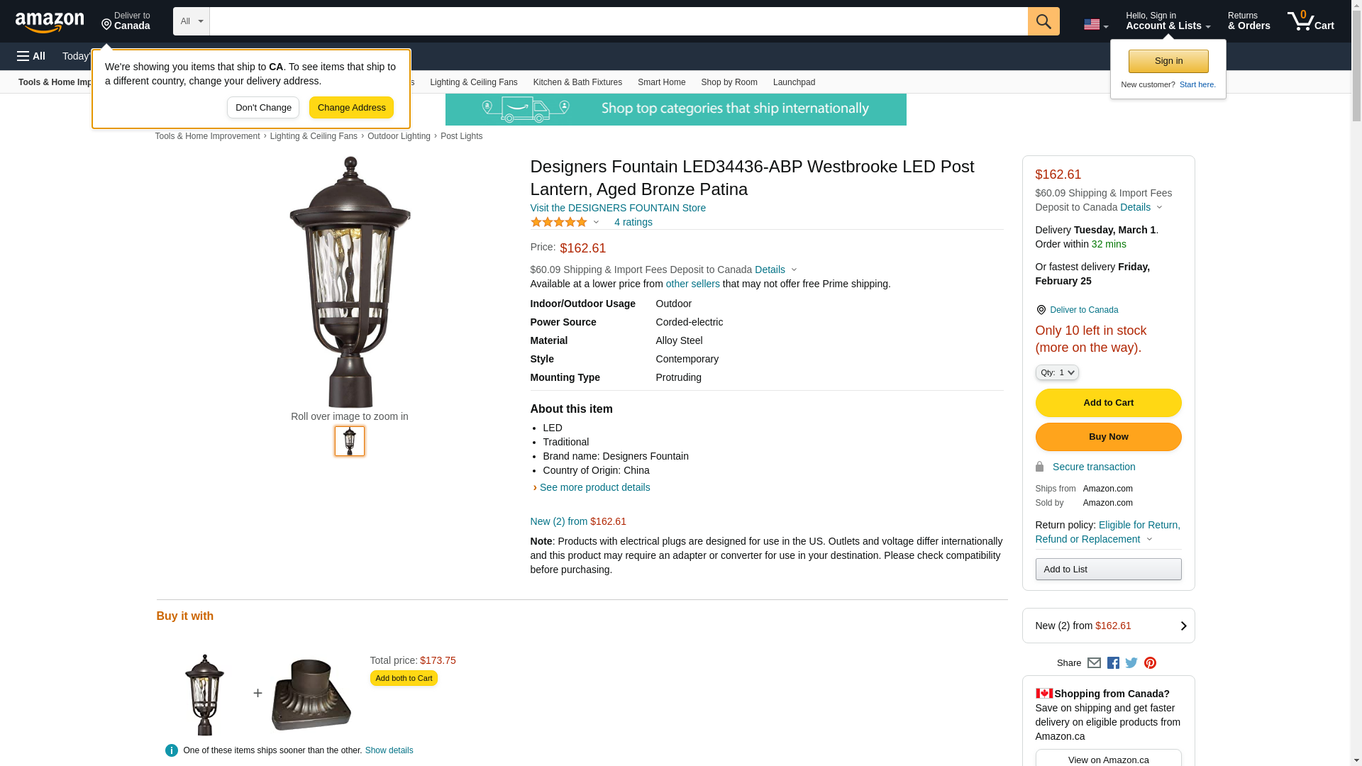The height and width of the screenshot is (766, 1362).
Task: Open the All hamburger menu
Action: [31, 56]
